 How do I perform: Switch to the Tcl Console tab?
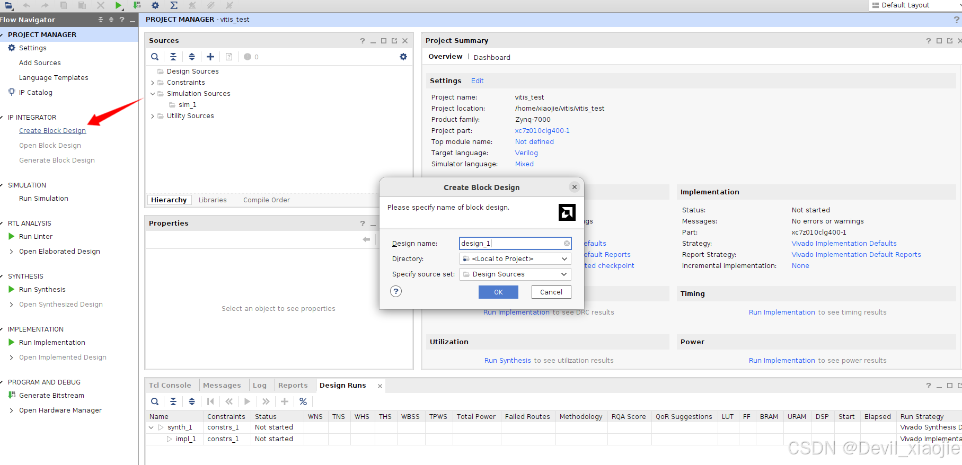170,385
